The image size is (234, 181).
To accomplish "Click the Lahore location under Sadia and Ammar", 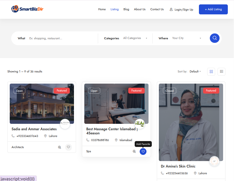I will point(53,136).
